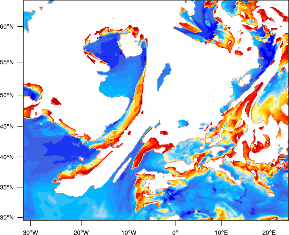Click the 0° longitude label
Viewport: 289px width, 235px height.
click(175, 232)
